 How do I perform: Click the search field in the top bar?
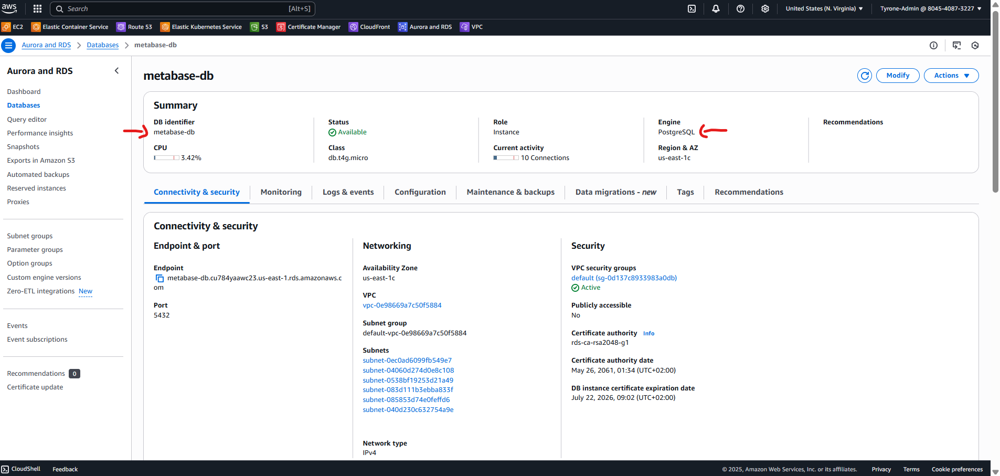click(183, 8)
